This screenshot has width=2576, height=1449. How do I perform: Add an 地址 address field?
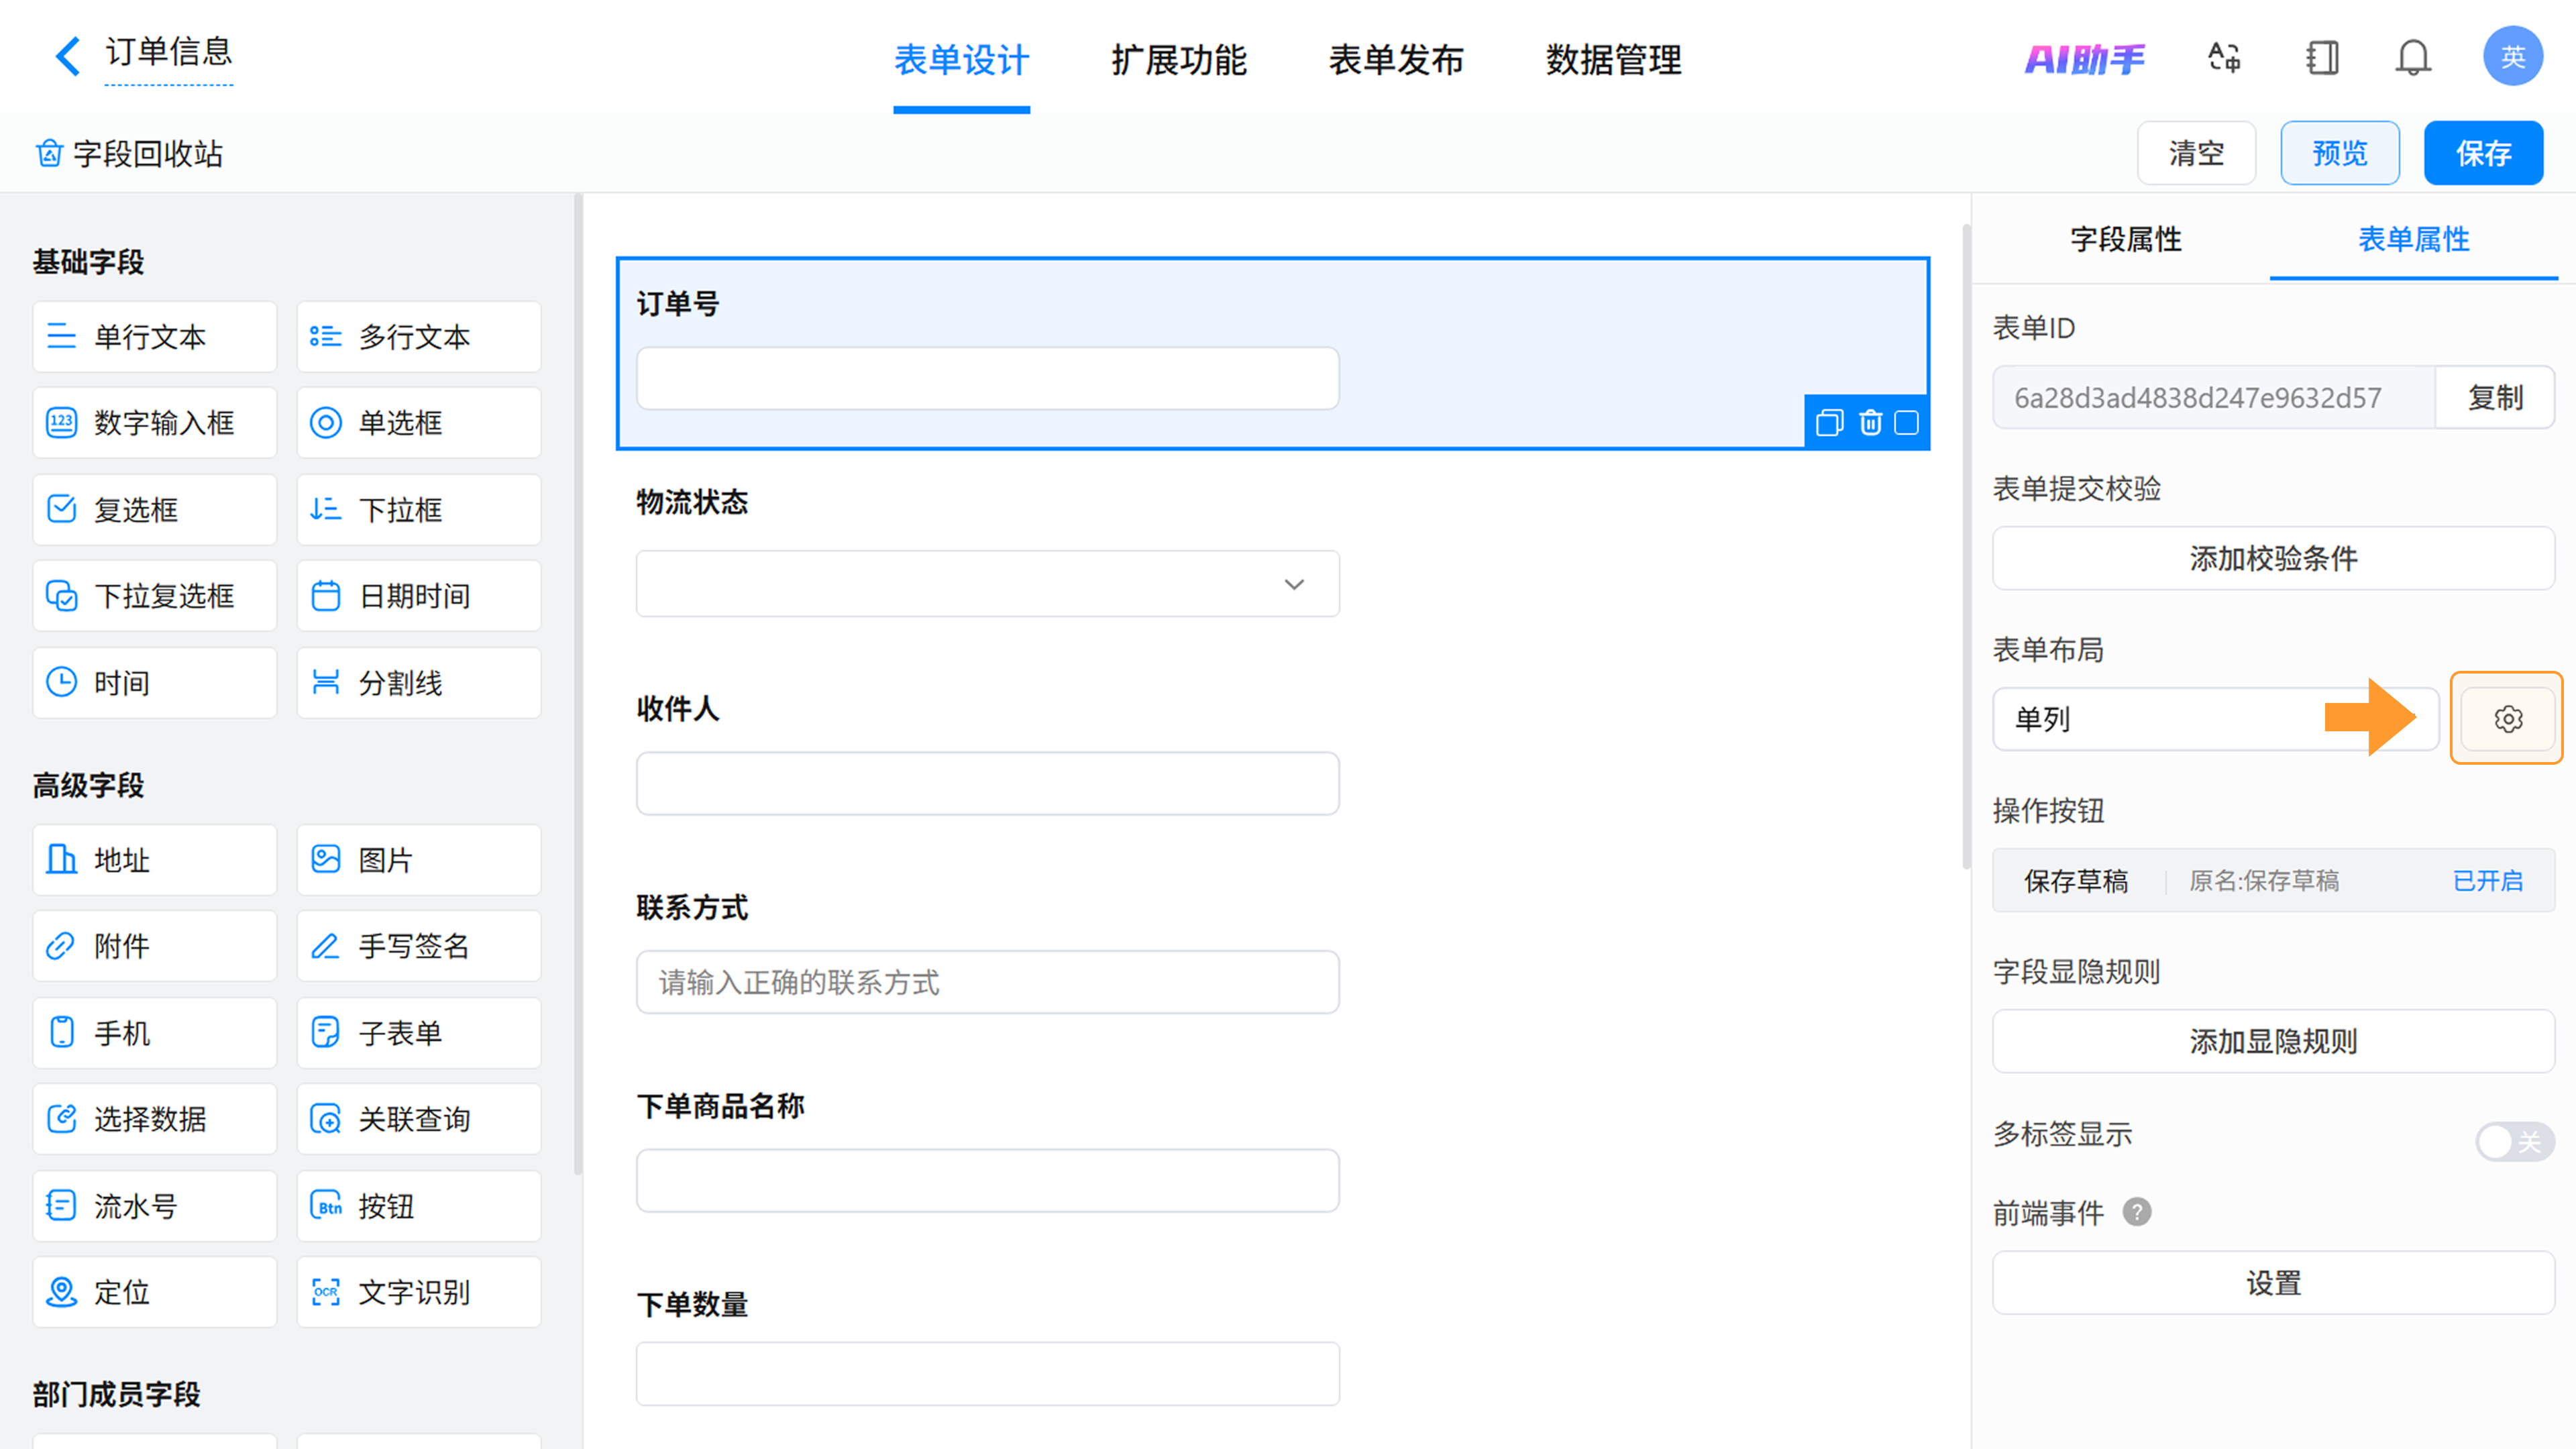pos(154,860)
